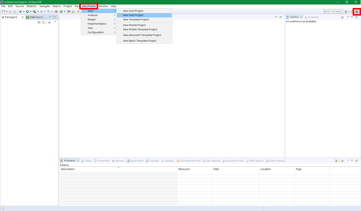Image resolution: width=361 pixels, height=211 pixels.
Task: Choose New Core Project
Action: coord(144,11)
